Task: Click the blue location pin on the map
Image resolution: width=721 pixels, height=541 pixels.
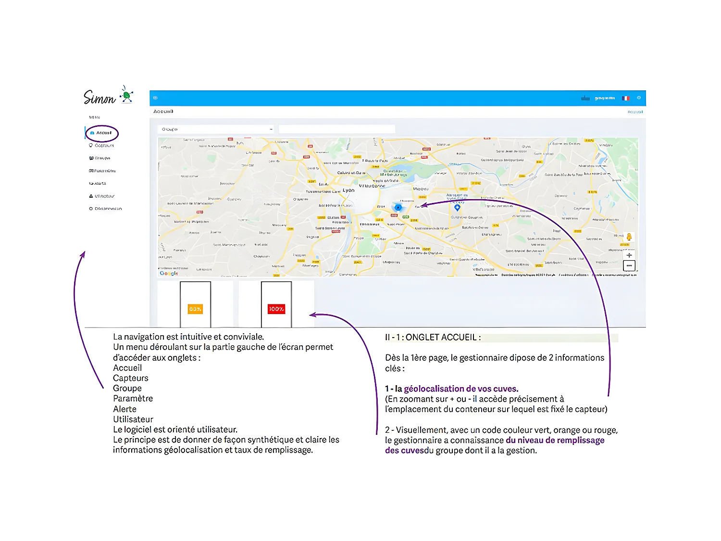Action: (x=457, y=208)
